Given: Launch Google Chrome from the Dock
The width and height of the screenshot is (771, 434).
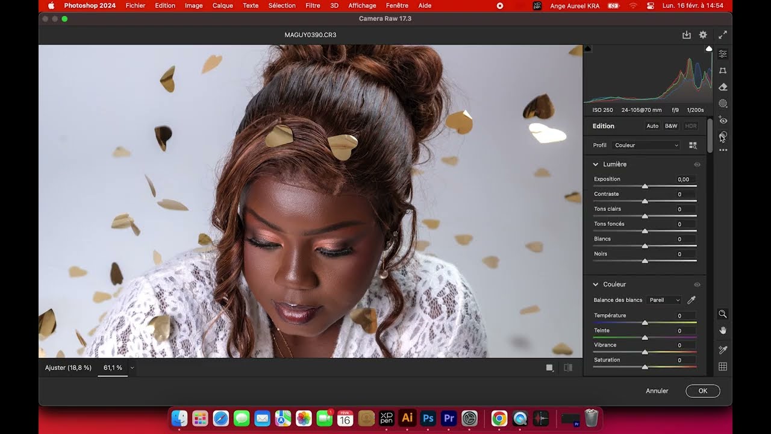Looking at the screenshot, I should point(499,418).
